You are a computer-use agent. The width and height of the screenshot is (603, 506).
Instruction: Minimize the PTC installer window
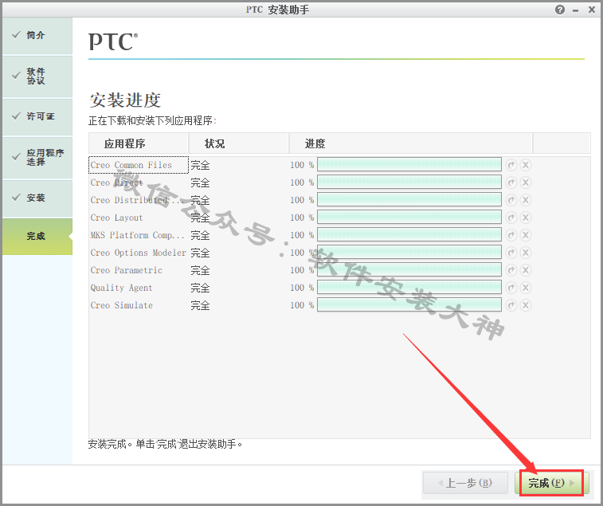tap(576, 10)
